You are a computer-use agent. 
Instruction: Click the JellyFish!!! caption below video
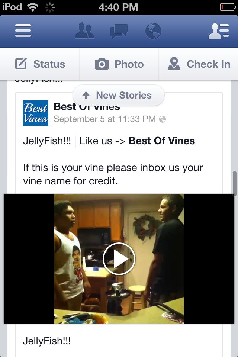[47, 341]
